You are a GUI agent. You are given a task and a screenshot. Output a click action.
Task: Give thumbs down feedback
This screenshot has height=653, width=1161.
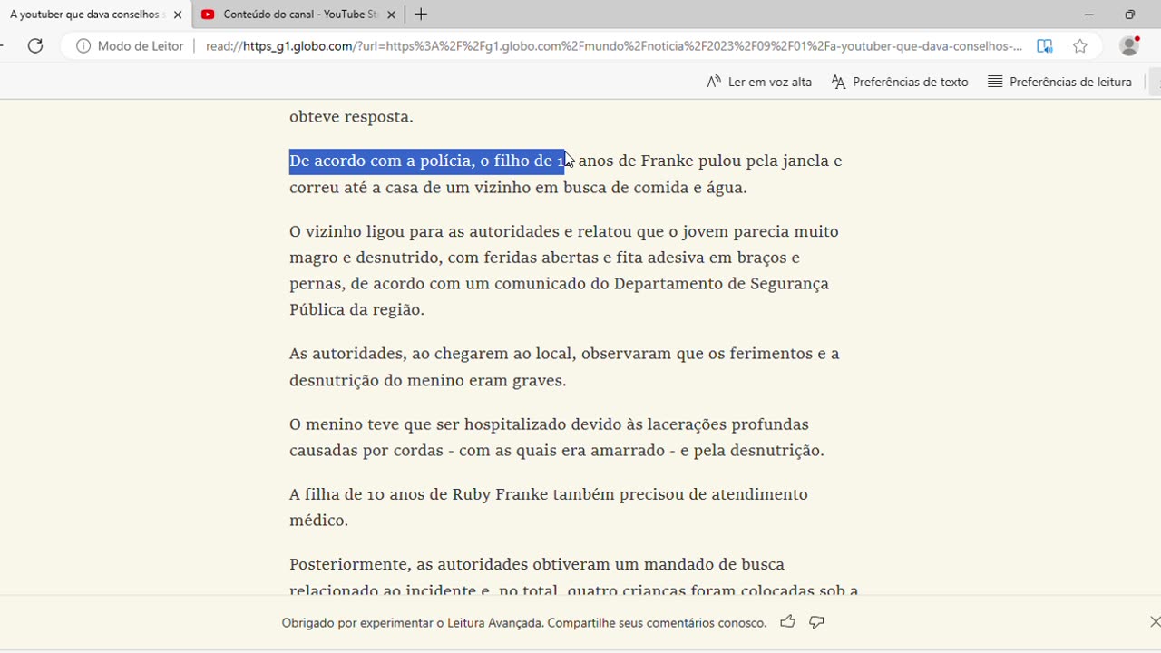[x=816, y=622]
